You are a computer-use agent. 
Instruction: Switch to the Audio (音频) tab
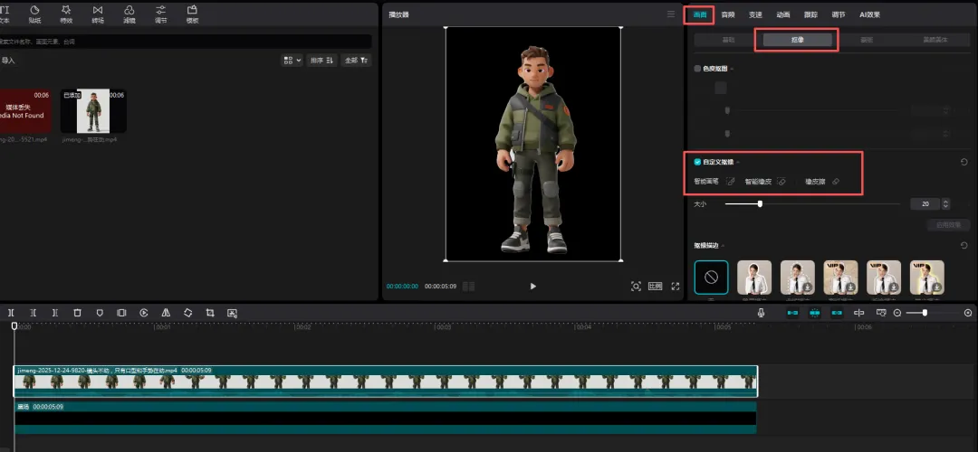[728, 14]
